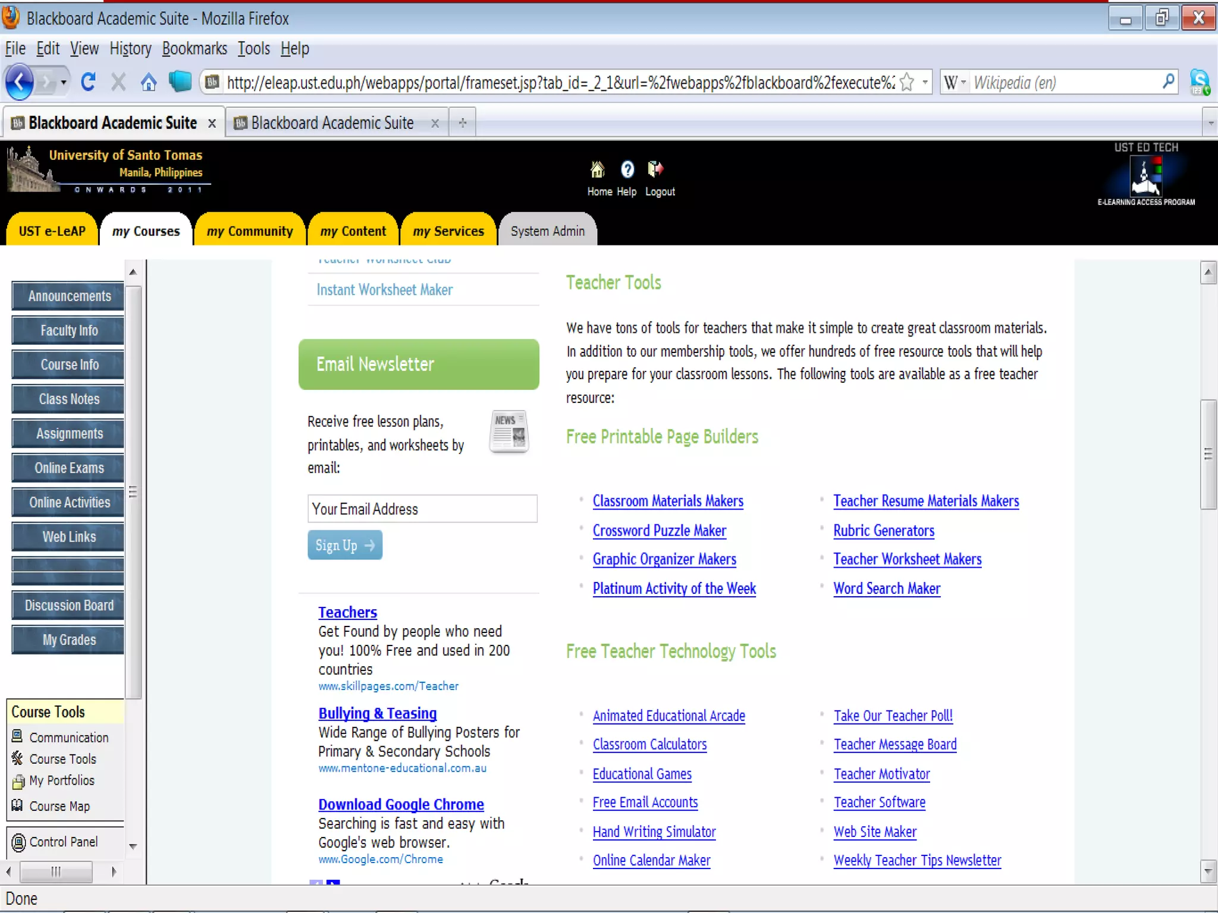
Task: Open the Communication course tool
Action: coord(68,738)
